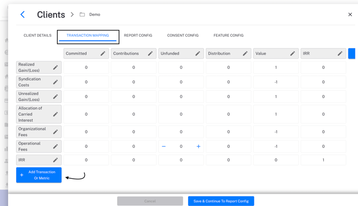Select Organizational Fees Value cell showing -1

pyautogui.click(x=276, y=132)
